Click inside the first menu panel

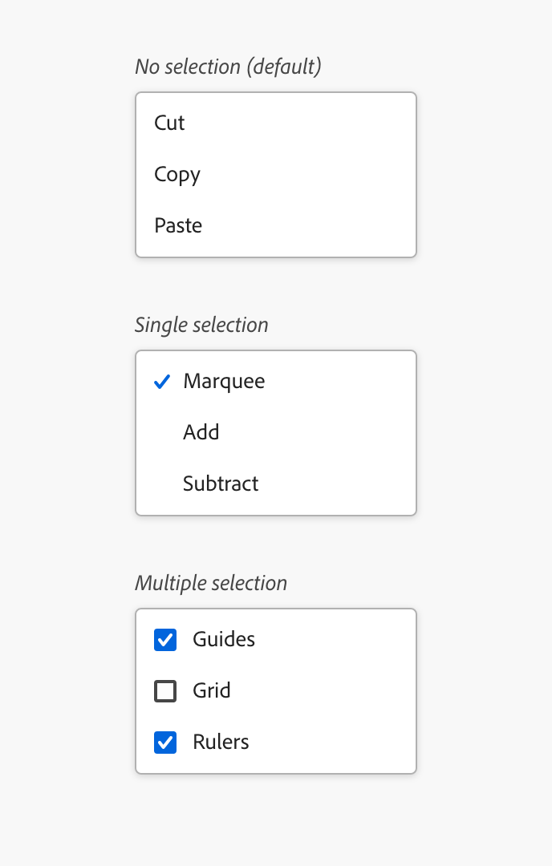pyautogui.click(x=276, y=175)
